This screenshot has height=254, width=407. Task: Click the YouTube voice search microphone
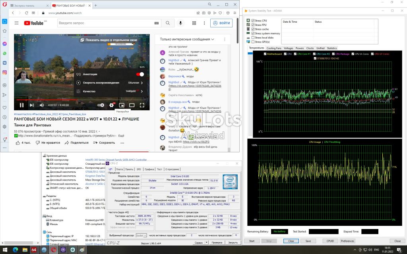coord(181,23)
